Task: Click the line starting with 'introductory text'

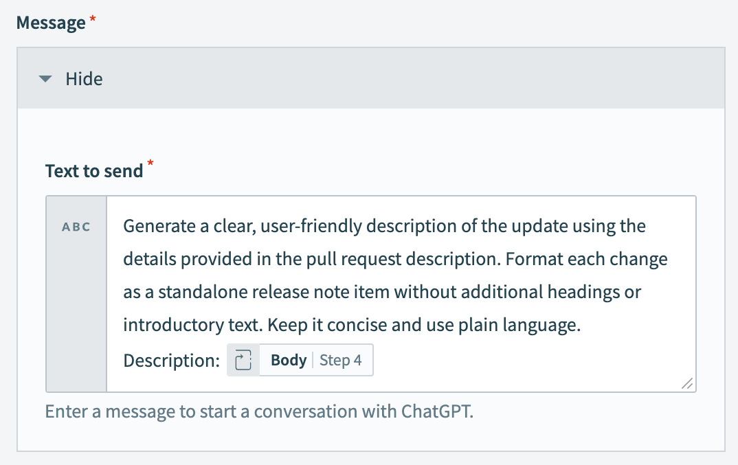Action: [x=353, y=326]
